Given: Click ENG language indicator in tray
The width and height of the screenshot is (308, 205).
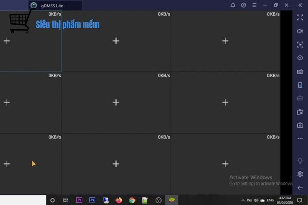Looking at the screenshot, I should [x=271, y=200].
